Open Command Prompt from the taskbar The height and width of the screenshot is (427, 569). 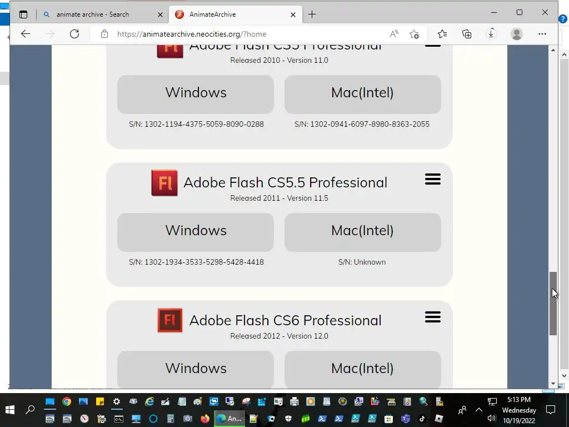coord(119,419)
